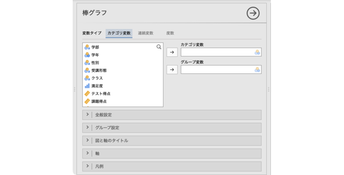Select the テスト得点 ruler icon

point(87,94)
